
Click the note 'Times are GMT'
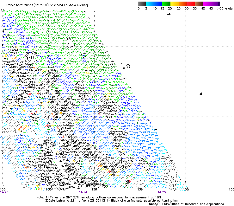point(61,197)
